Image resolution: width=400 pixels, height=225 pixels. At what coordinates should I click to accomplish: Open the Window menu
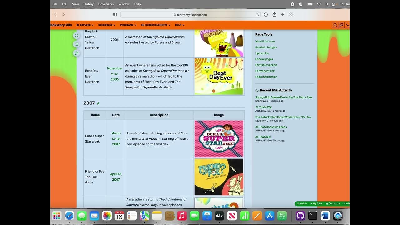(x=124, y=4)
